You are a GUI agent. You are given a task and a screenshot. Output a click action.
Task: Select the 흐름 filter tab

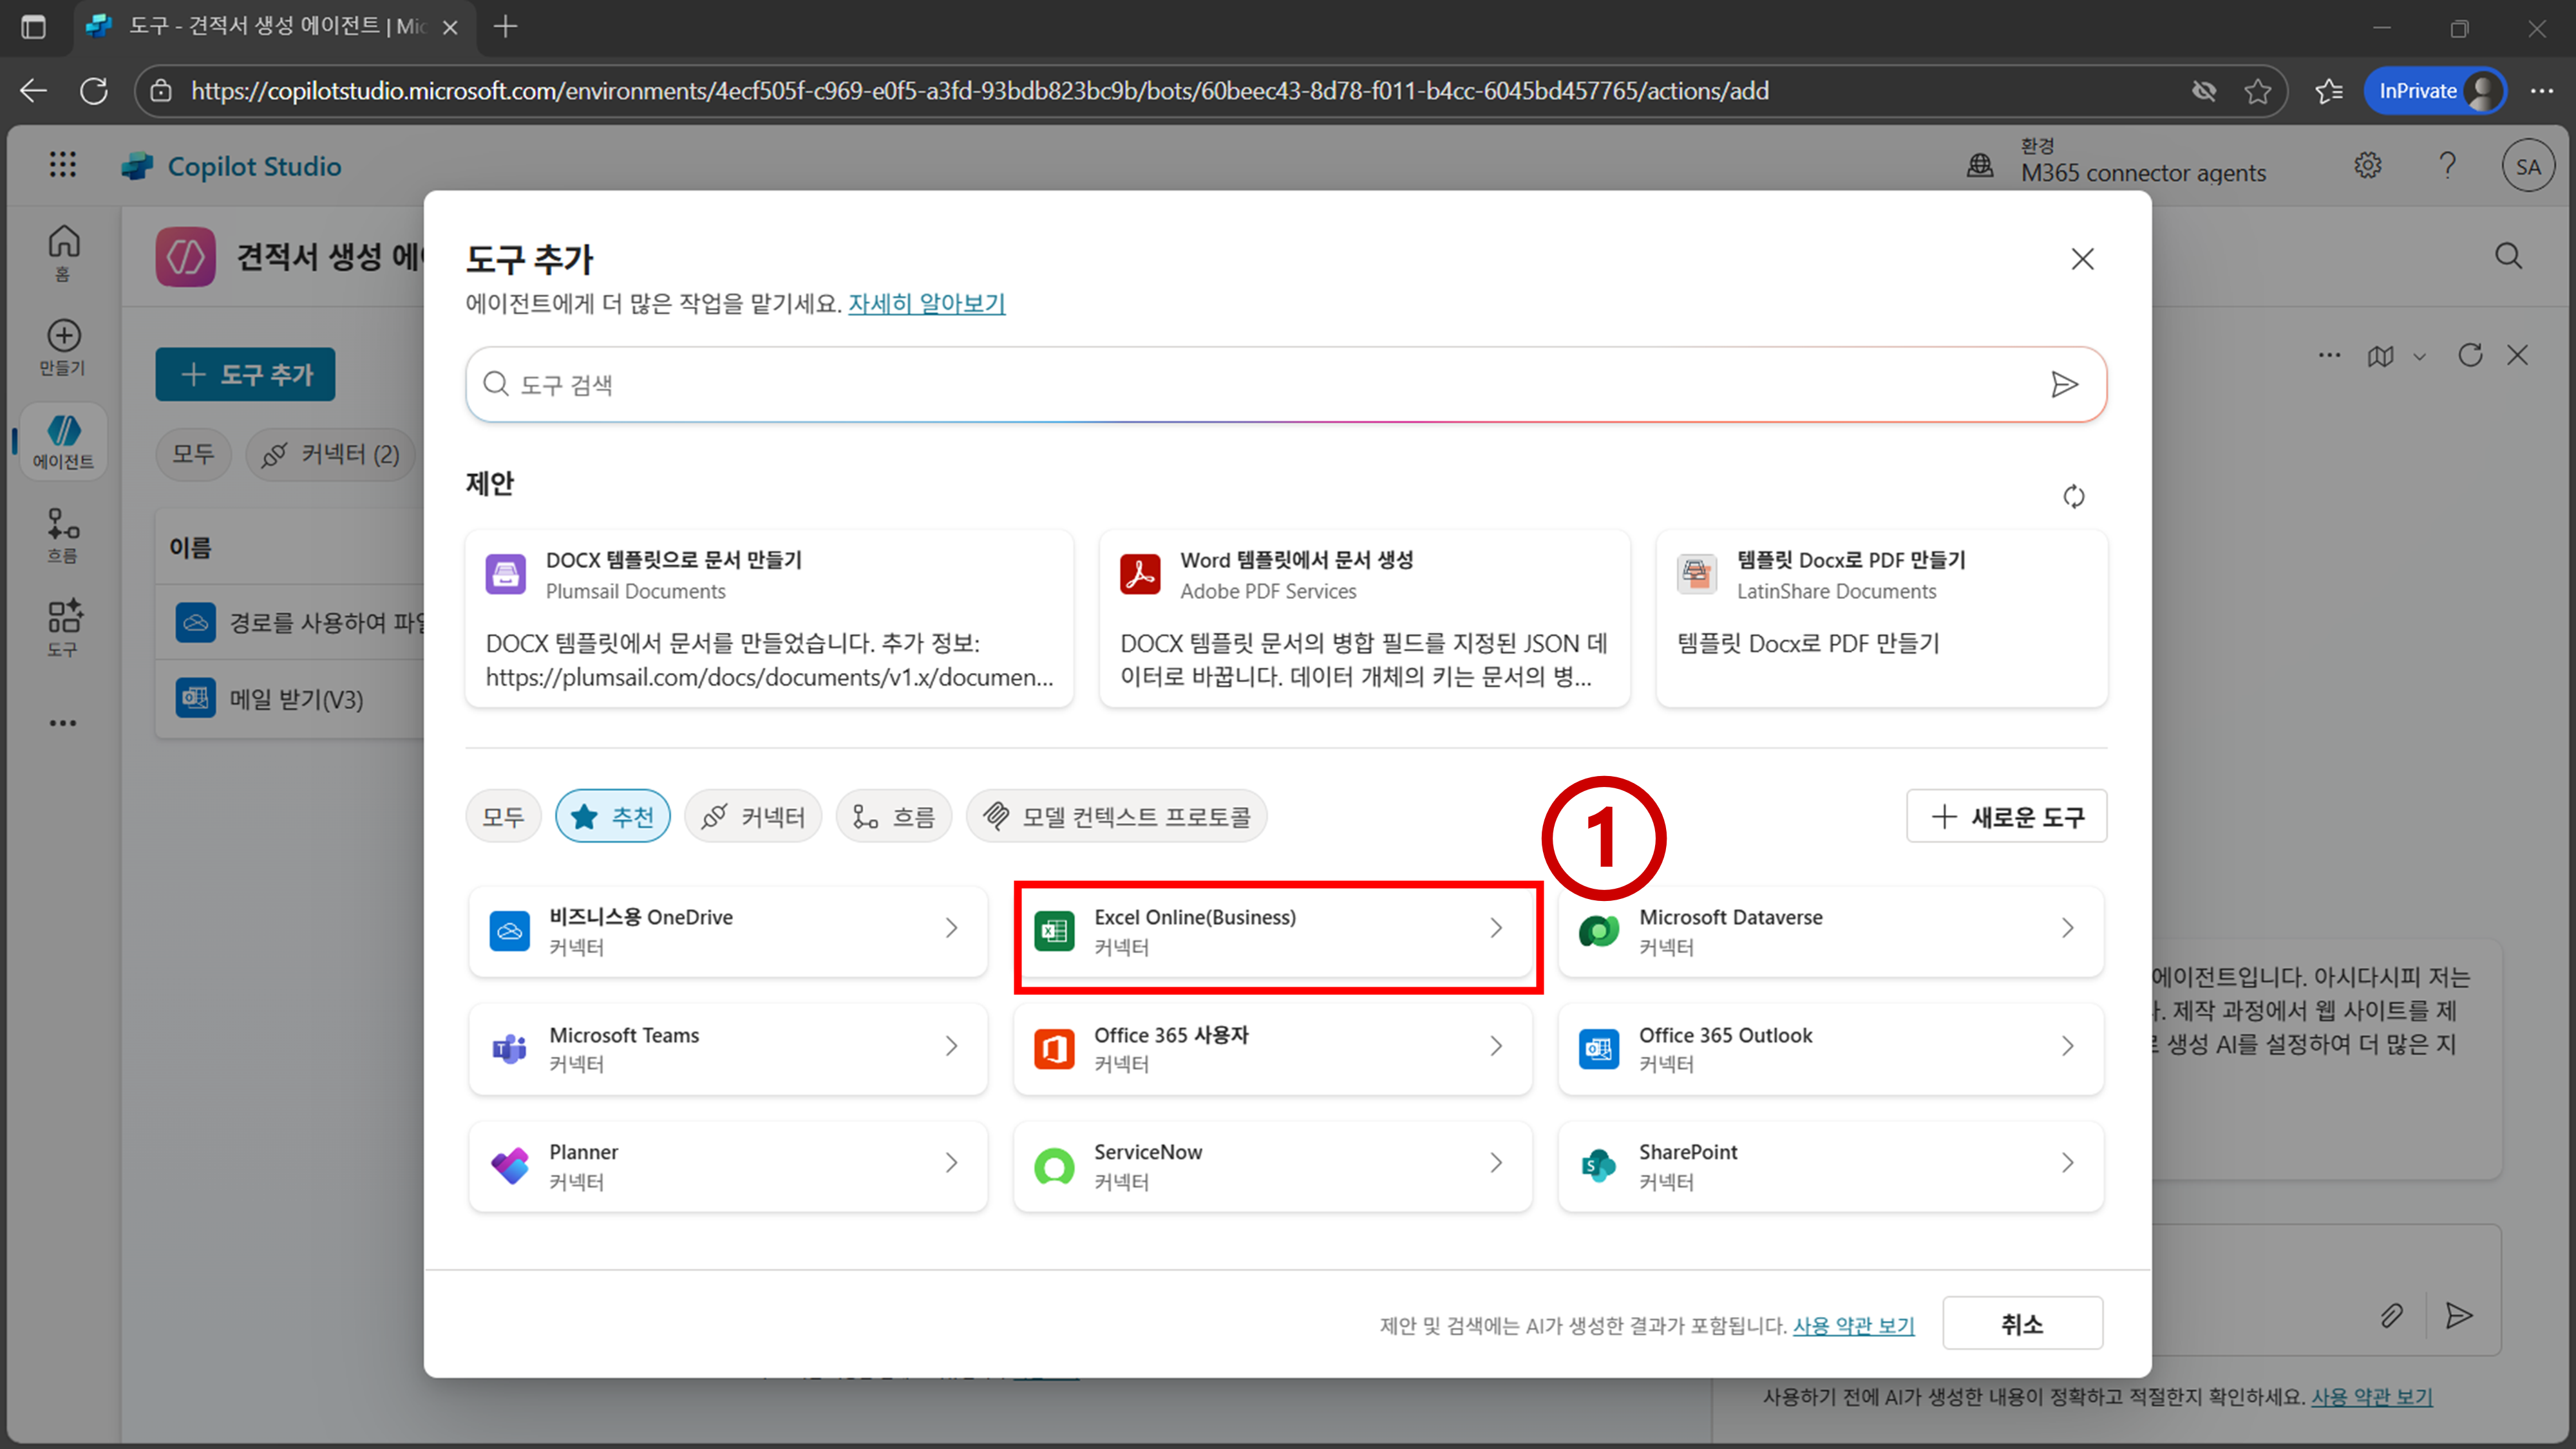click(x=893, y=817)
